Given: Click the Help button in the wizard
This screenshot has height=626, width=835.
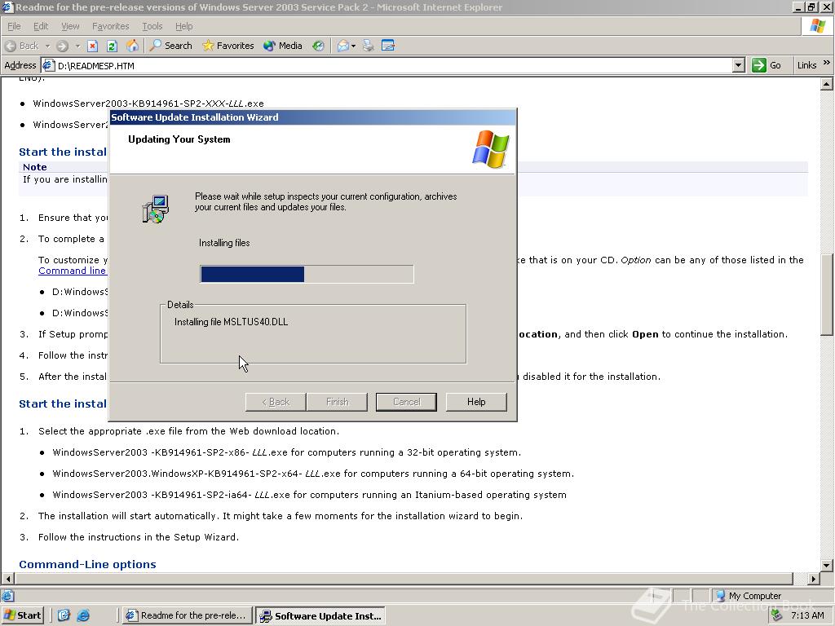Looking at the screenshot, I should point(476,402).
